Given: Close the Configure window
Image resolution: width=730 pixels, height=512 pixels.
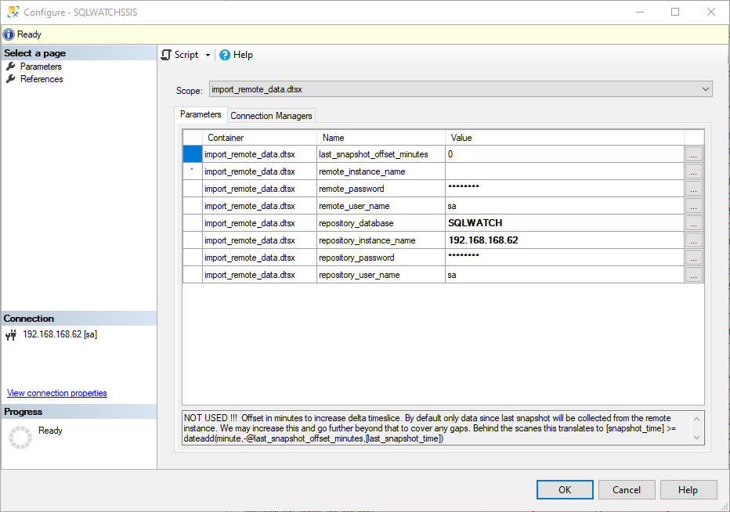Looking at the screenshot, I should 711,12.
